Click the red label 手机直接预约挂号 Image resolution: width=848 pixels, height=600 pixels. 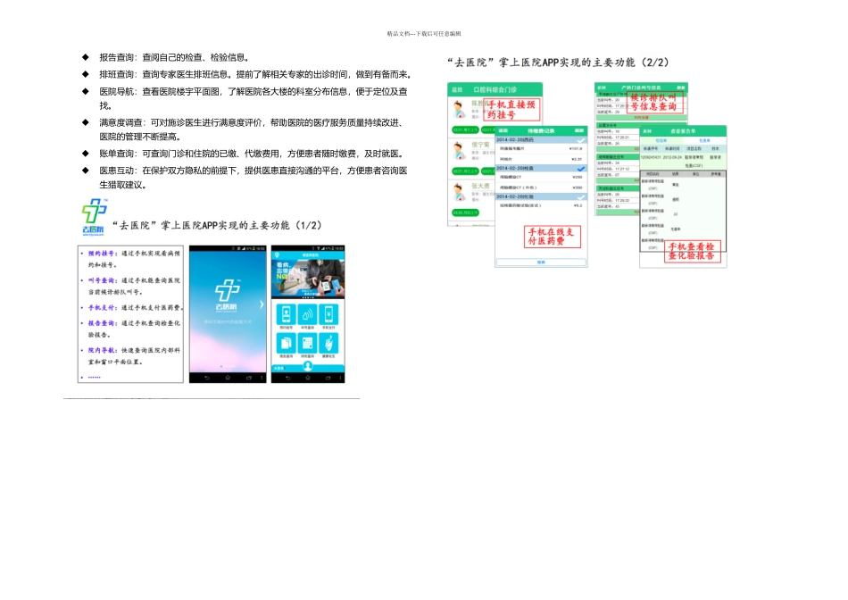511,110
